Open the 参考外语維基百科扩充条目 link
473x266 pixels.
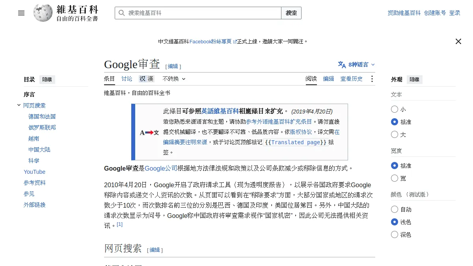point(279,121)
